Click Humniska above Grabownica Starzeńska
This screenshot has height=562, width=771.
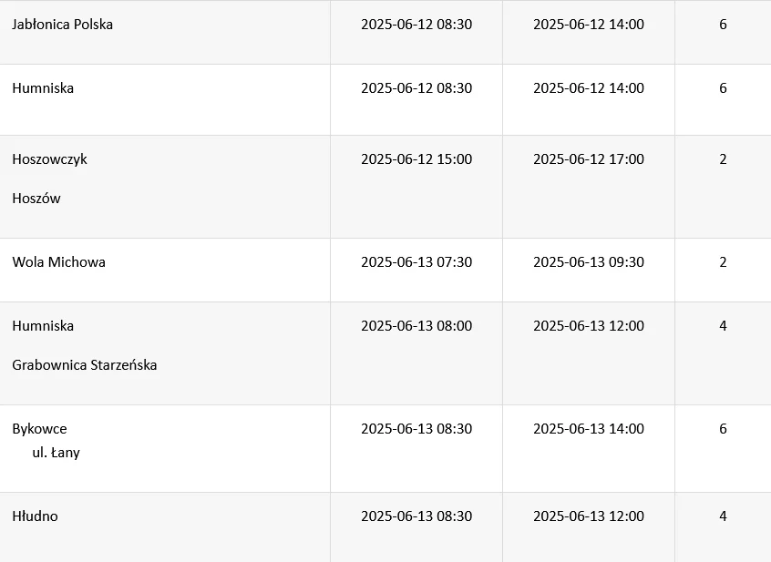44,326
